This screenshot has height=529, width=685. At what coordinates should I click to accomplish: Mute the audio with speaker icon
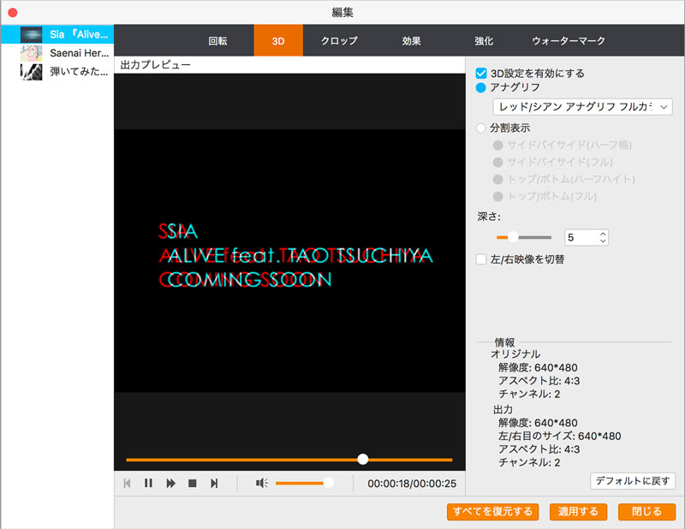pos(262,483)
